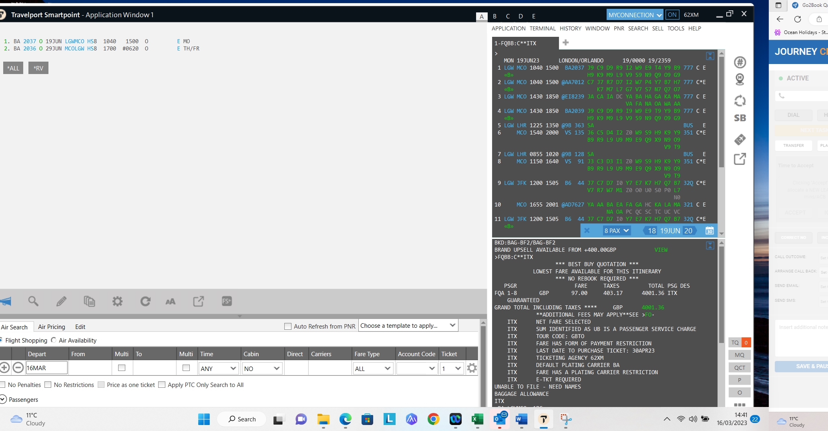The width and height of the screenshot is (828, 431).
Task: Switch to the Air Pricing tab
Action: [x=51, y=327]
